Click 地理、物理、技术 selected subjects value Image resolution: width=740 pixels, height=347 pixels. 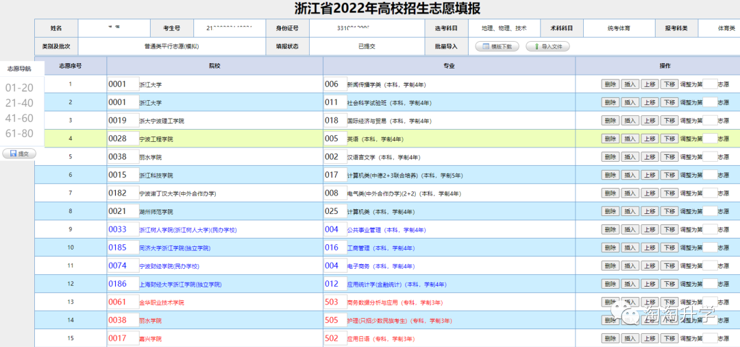click(504, 28)
